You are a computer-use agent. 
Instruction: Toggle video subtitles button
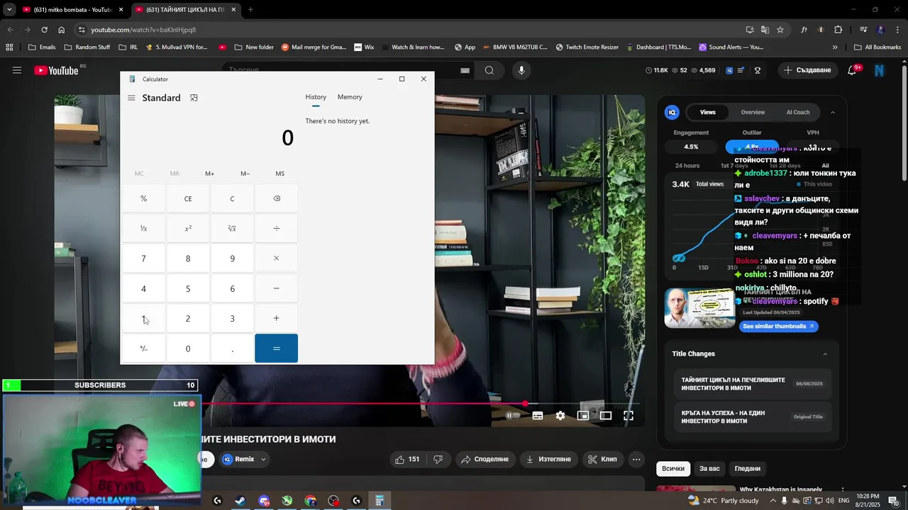(538, 416)
